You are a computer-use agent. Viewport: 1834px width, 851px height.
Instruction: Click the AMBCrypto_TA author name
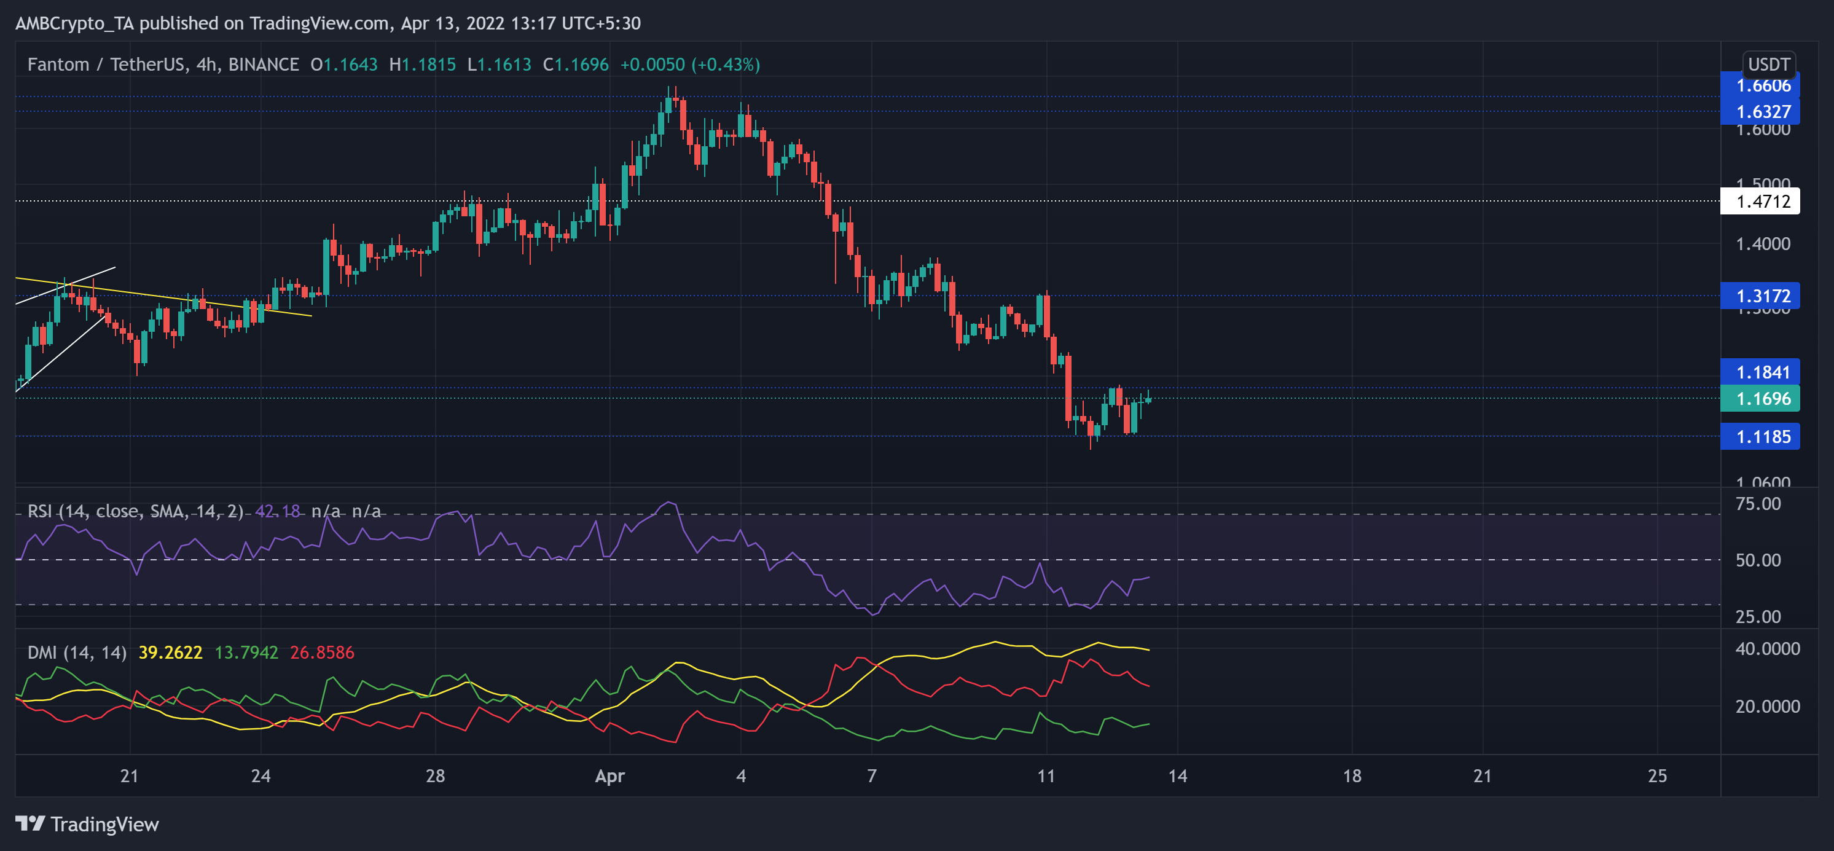(x=76, y=23)
